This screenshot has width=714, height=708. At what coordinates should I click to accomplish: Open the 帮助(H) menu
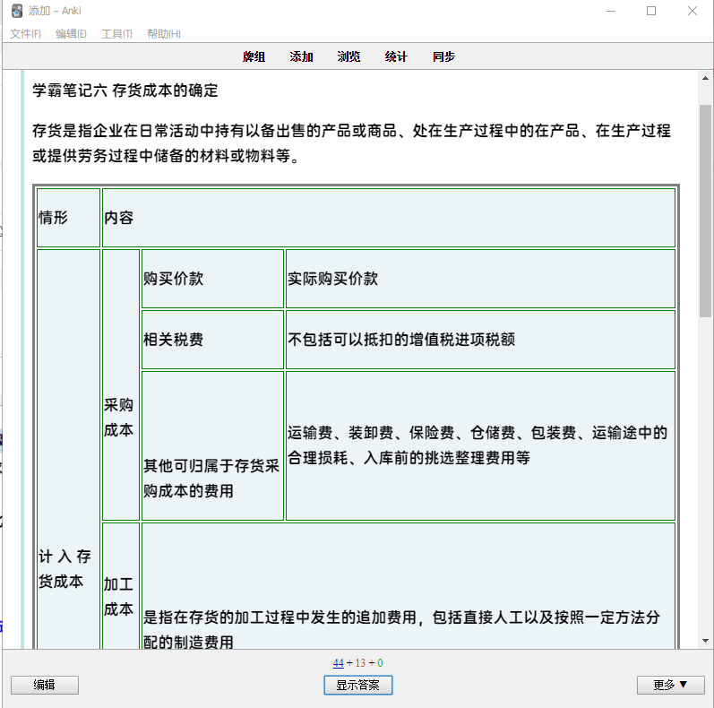163,34
